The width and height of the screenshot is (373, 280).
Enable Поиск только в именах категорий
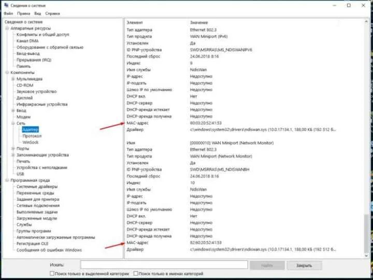tap(136, 274)
